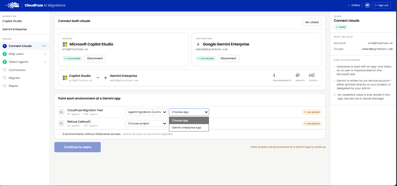Click the Re-check button
This screenshot has width=397, height=186.
point(312,22)
